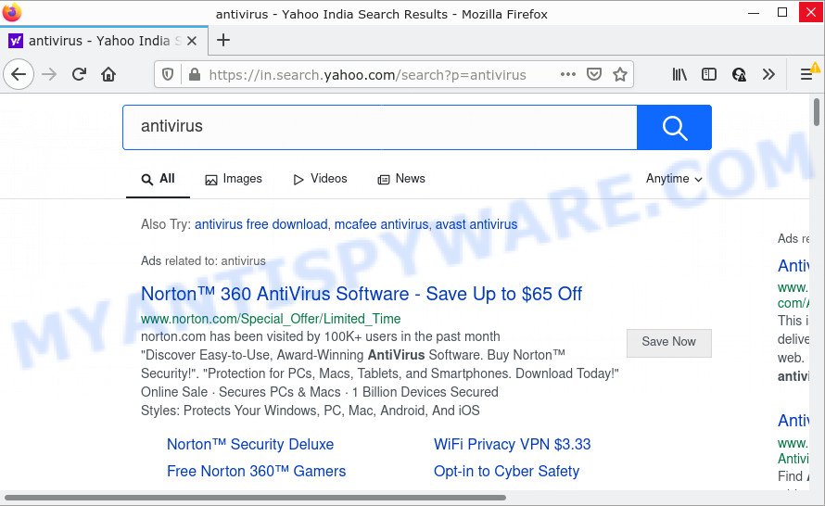The width and height of the screenshot is (825, 506).
Task: Maximize the Firefox window
Action: pyautogui.click(x=782, y=12)
